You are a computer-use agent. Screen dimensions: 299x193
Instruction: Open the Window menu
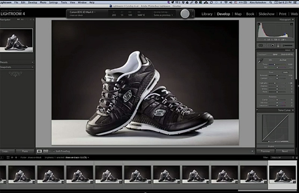[x=82, y=3]
